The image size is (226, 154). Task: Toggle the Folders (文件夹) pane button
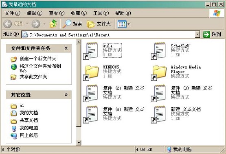99,24
